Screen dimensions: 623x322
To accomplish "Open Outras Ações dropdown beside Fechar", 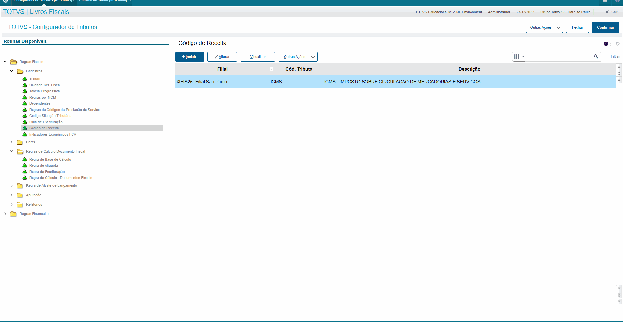I will tap(544, 27).
